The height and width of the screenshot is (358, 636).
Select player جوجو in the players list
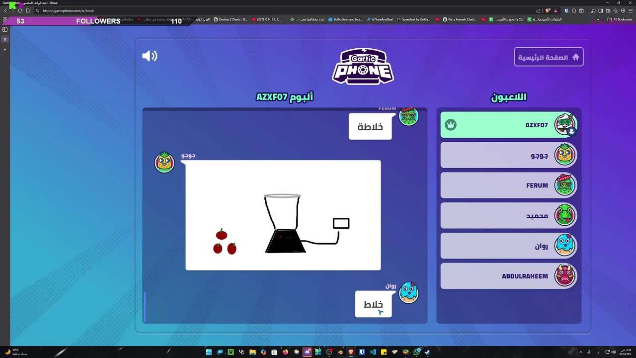point(509,155)
